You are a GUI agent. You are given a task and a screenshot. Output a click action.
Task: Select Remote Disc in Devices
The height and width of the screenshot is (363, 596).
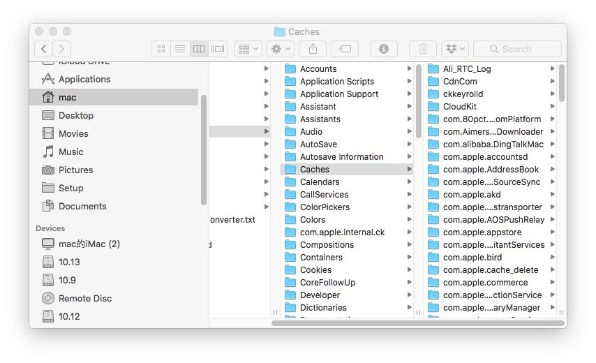coord(114,298)
